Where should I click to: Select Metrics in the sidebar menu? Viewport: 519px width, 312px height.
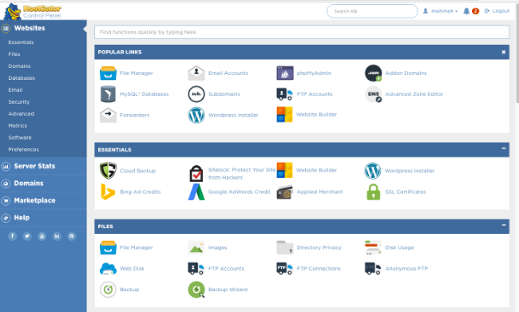tap(18, 126)
